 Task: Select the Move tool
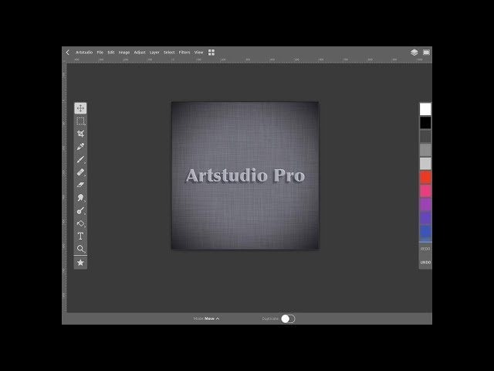tap(80, 108)
